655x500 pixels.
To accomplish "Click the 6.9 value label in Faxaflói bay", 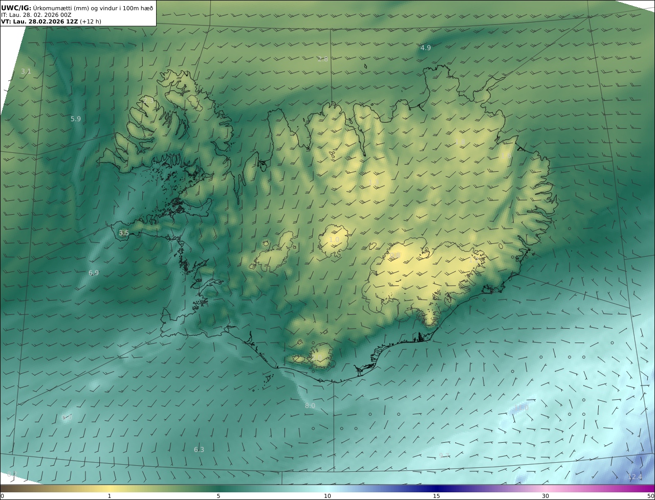I will [x=94, y=273].
